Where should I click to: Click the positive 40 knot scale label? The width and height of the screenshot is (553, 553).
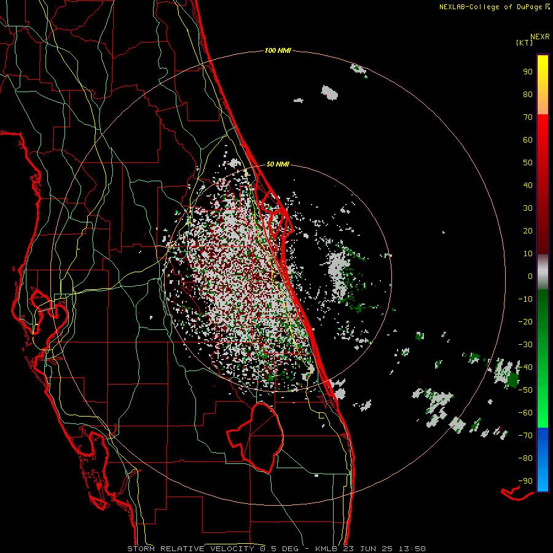[528, 185]
